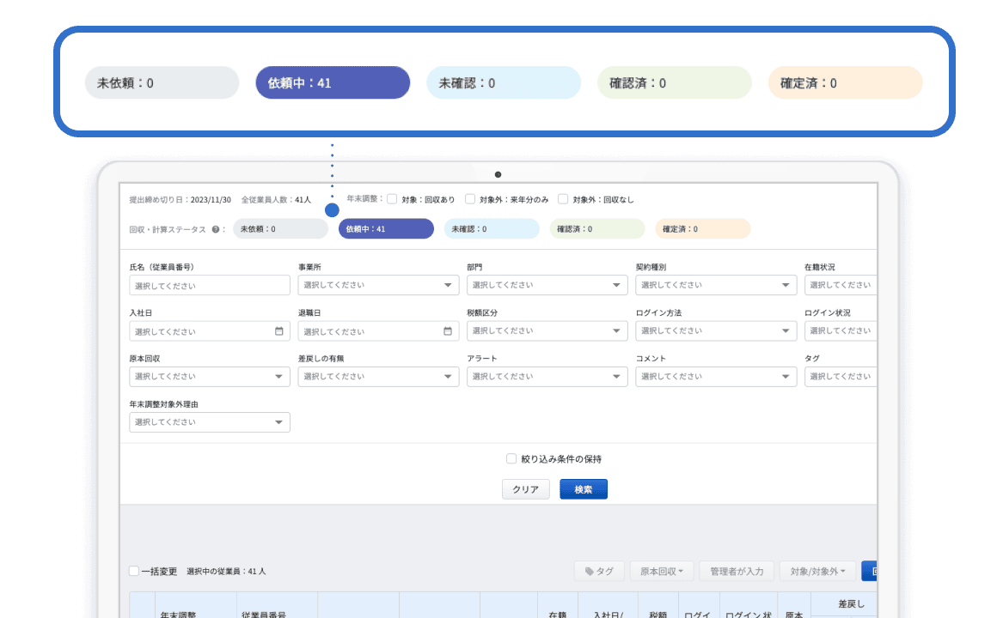Click the 提出締め切り日：2023/11/30 text
This screenshot has height=618, width=997.
pos(180,199)
